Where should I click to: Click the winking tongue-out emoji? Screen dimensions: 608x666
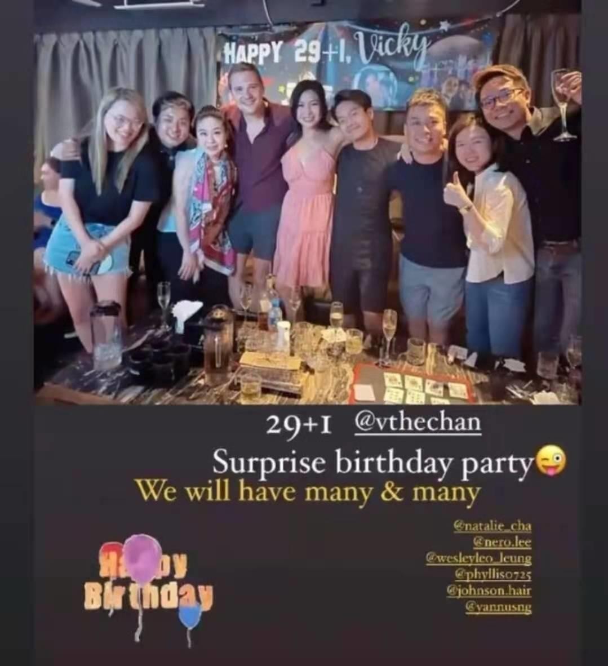[552, 461]
